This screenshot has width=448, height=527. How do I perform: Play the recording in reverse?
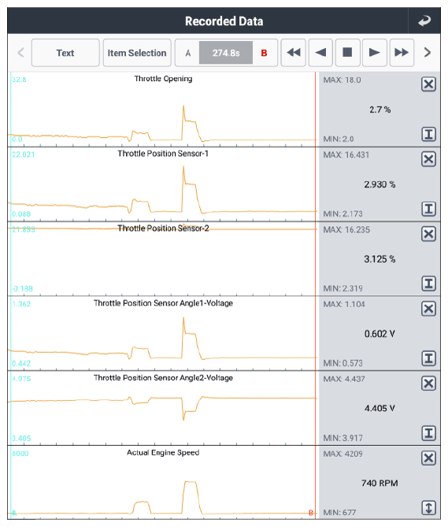320,53
